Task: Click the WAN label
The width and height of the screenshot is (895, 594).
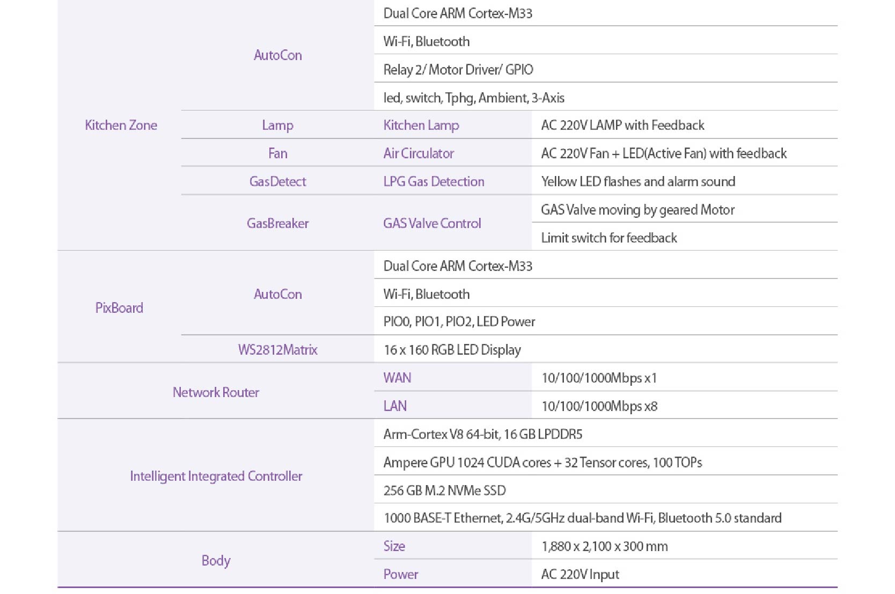Action: 397,378
